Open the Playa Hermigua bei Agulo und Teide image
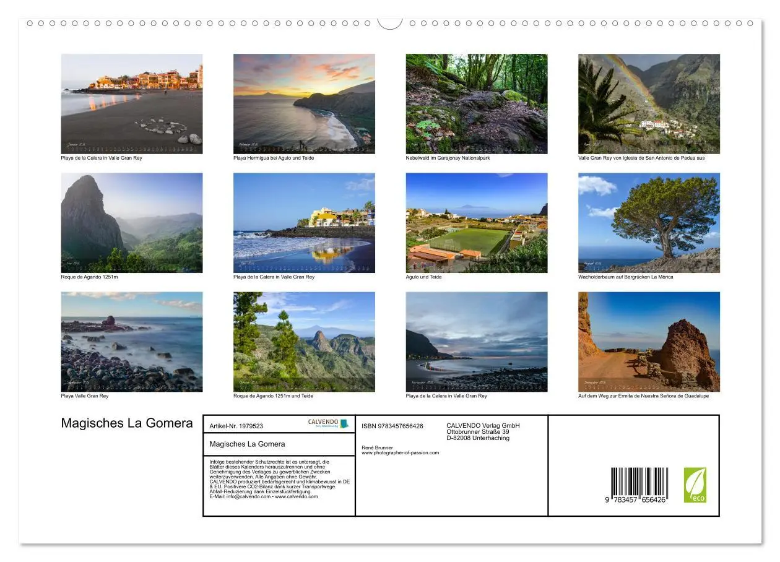The image size is (780, 562). click(x=303, y=103)
